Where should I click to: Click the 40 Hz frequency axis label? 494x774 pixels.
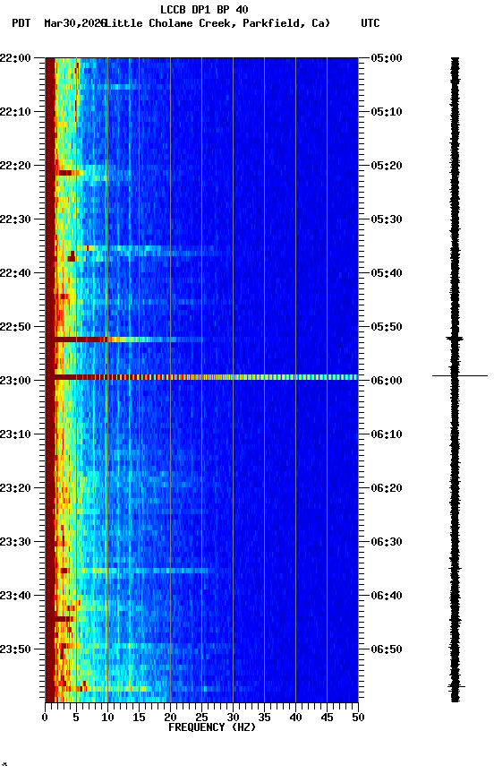coord(296,718)
